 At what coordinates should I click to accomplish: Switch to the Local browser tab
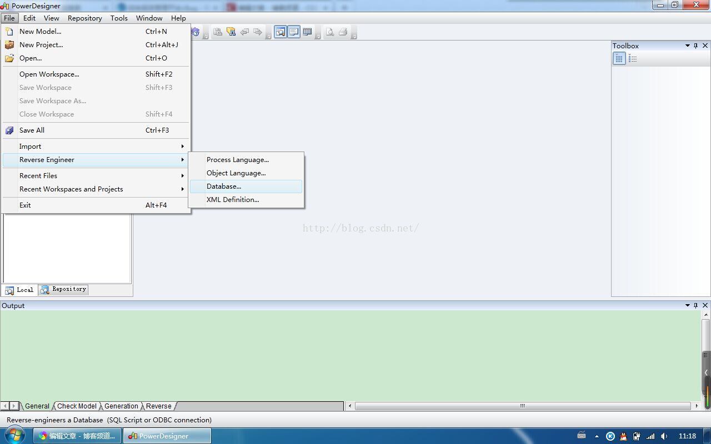pos(19,290)
